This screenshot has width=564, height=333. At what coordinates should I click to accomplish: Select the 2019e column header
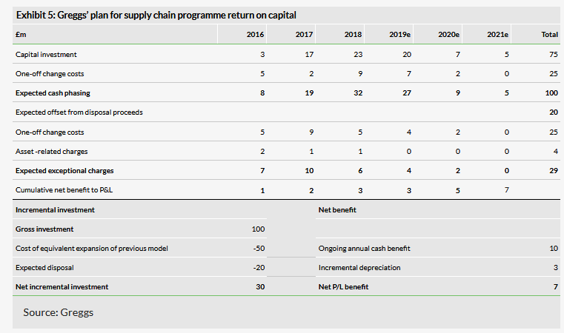(x=399, y=35)
